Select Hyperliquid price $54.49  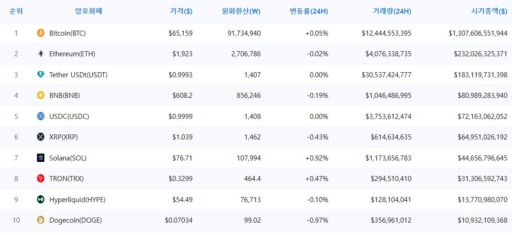[x=182, y=199]
